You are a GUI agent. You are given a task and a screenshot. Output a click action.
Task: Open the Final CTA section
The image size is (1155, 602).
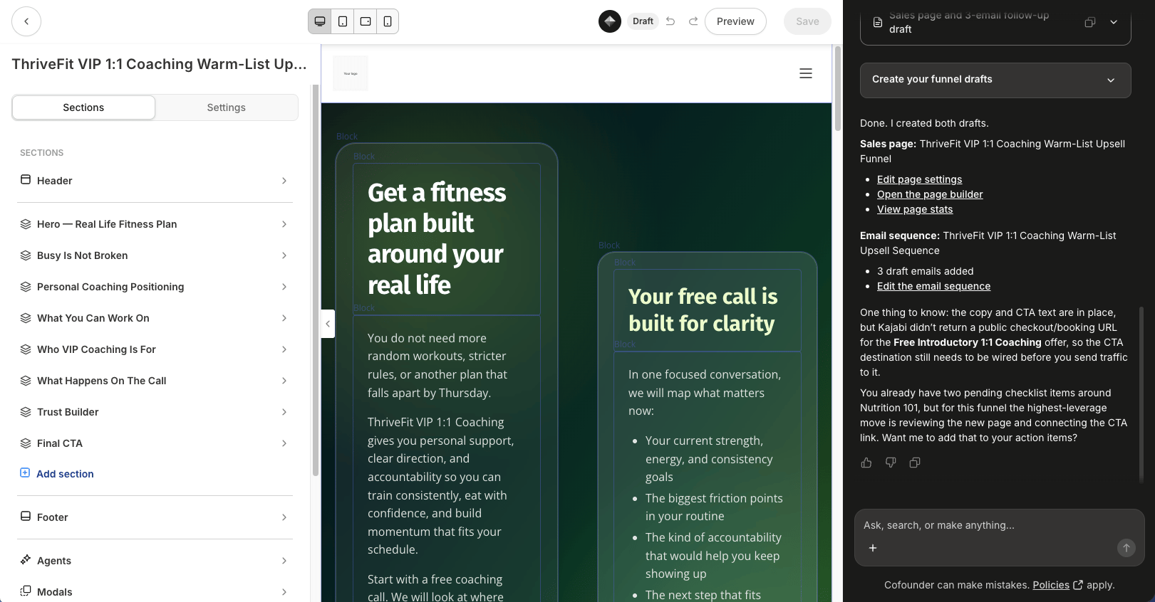[x=155, y=443]
